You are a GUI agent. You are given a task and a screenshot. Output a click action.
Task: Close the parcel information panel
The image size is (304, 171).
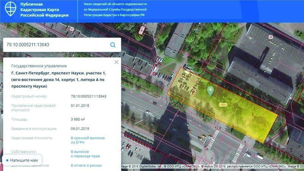pos(117,62)
